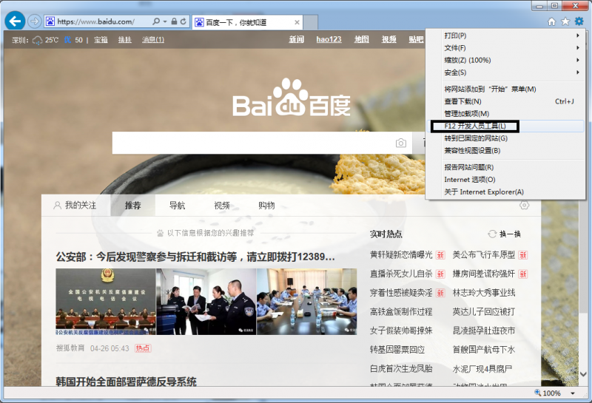Click the page scrollbar down arrow
The width and height of the screenshot is (592, 403).
[x=583, y=374]
